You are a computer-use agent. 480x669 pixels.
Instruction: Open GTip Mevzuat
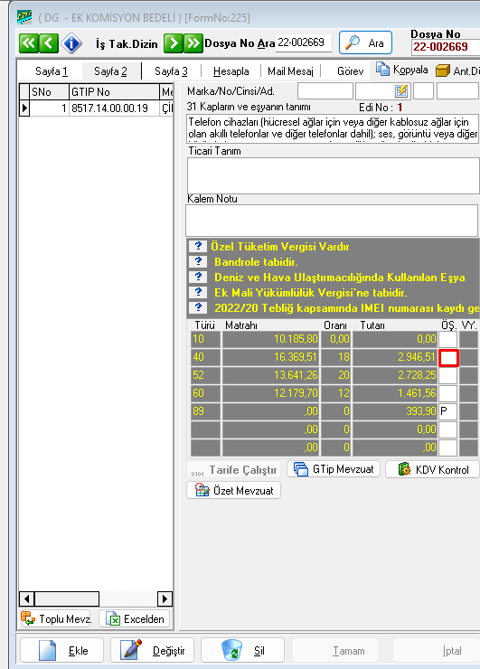tap(334, 469)
